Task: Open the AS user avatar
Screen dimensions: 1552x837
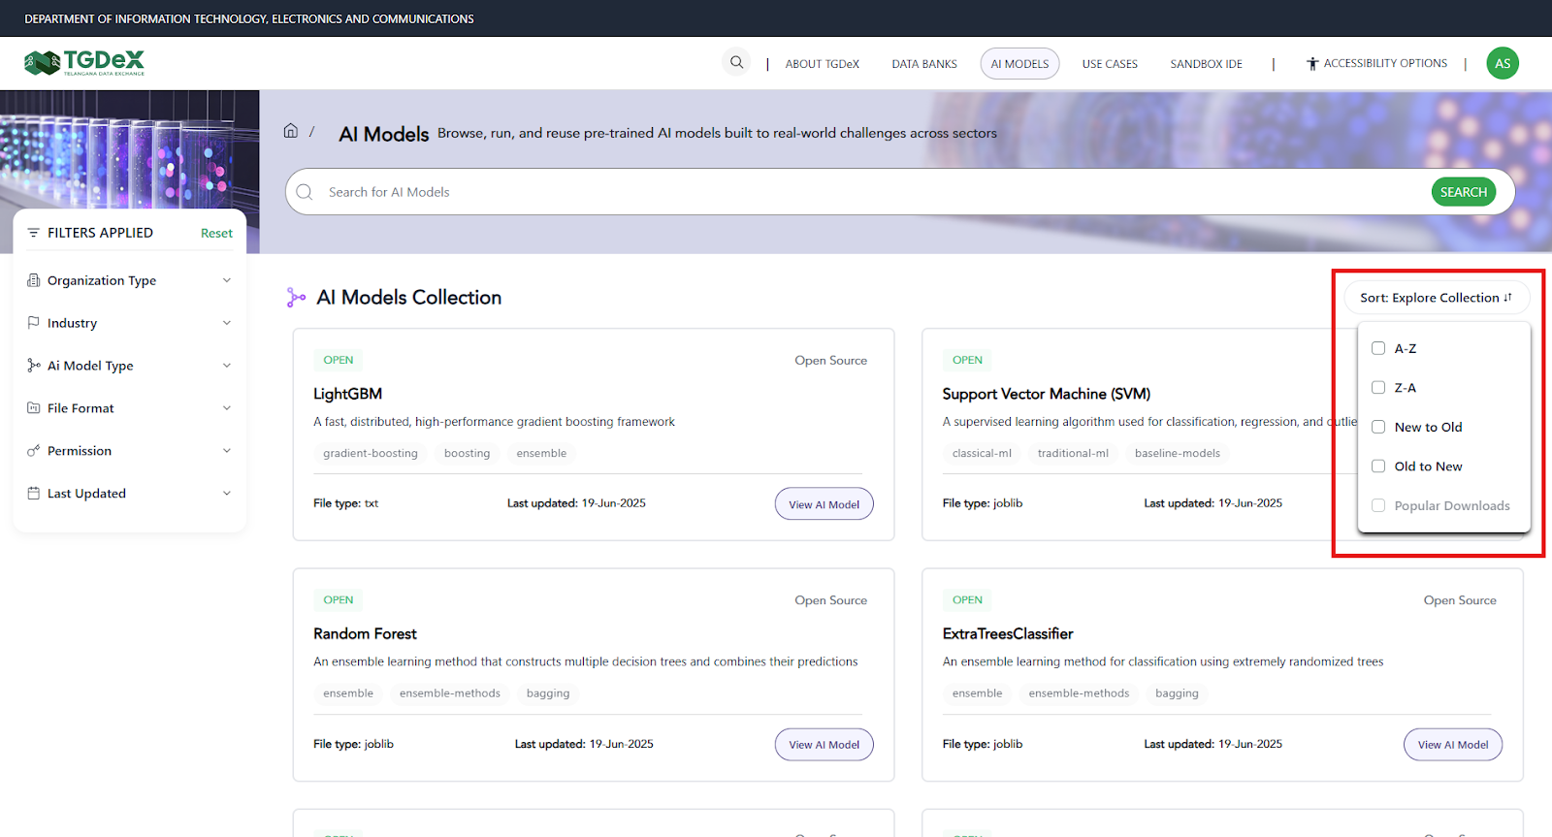Action: click(x=1503, y=63)
